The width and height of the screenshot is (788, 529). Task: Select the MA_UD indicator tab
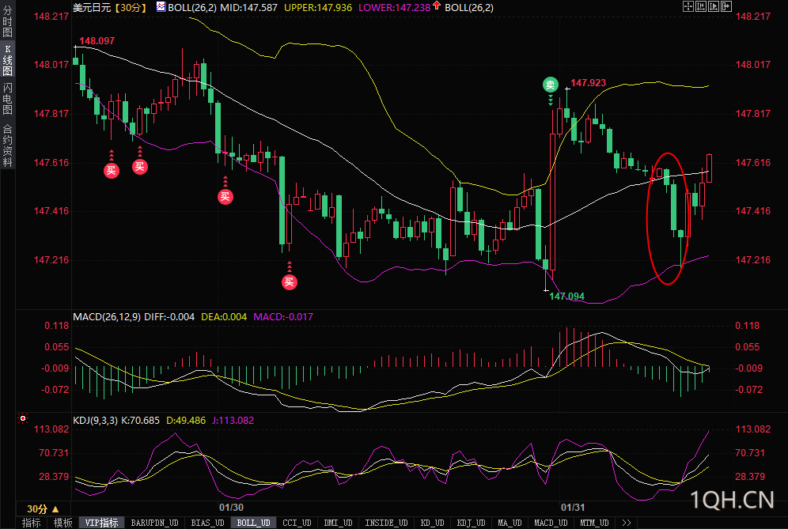510,523
